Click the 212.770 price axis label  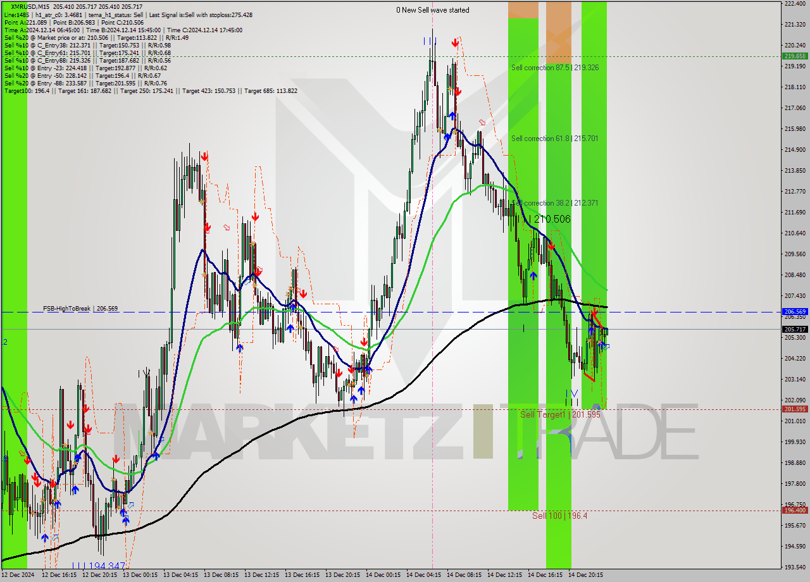pos(795,191)
